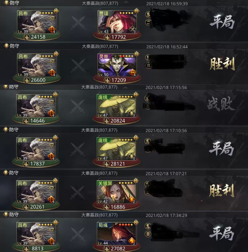Open the 胜利 result report at 16:52:44
The width and height of the screenshot is (248, 252).
[222, 64]
